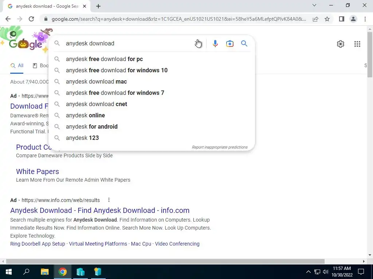Select anydesk 123 suggestion

[152, 138]
